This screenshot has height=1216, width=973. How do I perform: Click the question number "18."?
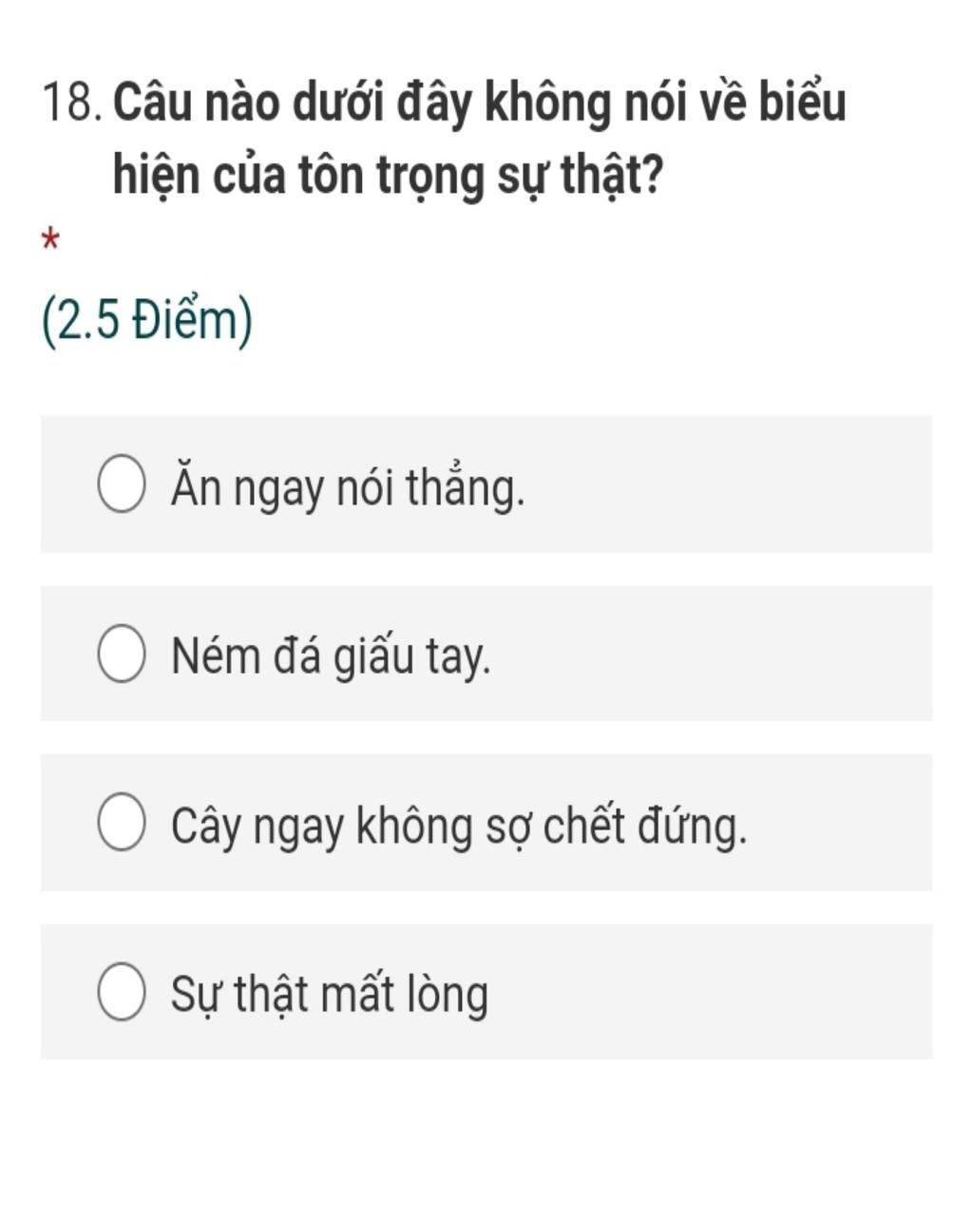tap(70, 103)
